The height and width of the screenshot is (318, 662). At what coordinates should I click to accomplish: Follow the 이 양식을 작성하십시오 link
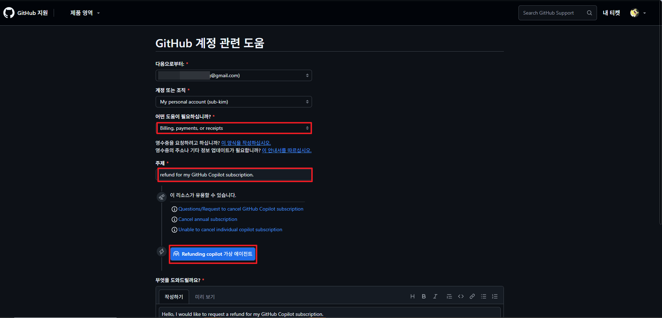pos(246,143)
